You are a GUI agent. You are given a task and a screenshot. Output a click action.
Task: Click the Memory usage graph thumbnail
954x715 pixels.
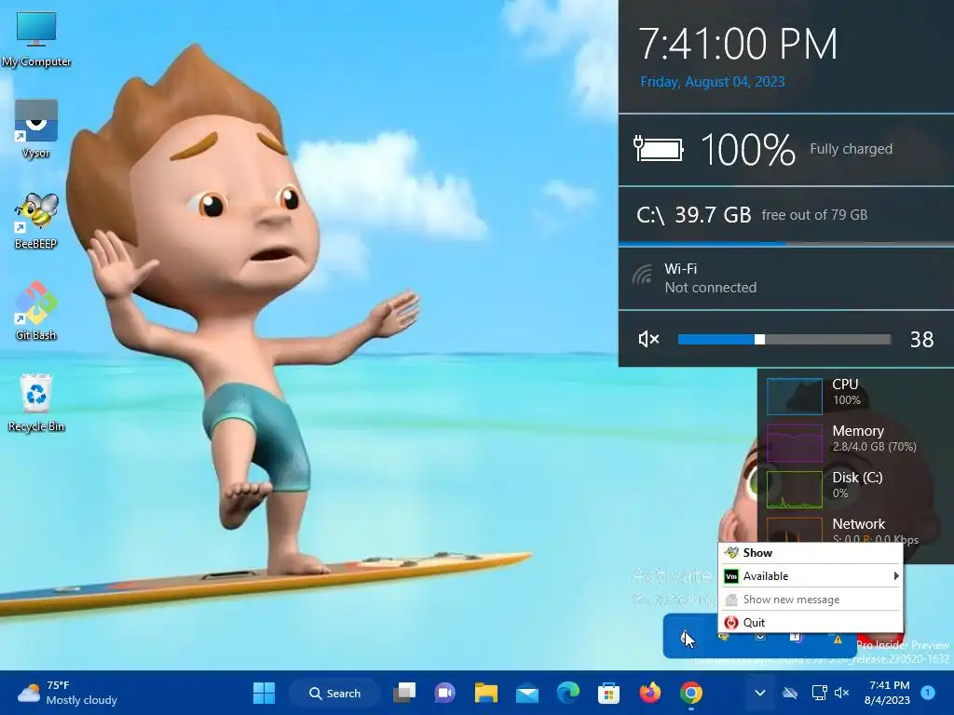pyautogui.click(x=794, y=442)
